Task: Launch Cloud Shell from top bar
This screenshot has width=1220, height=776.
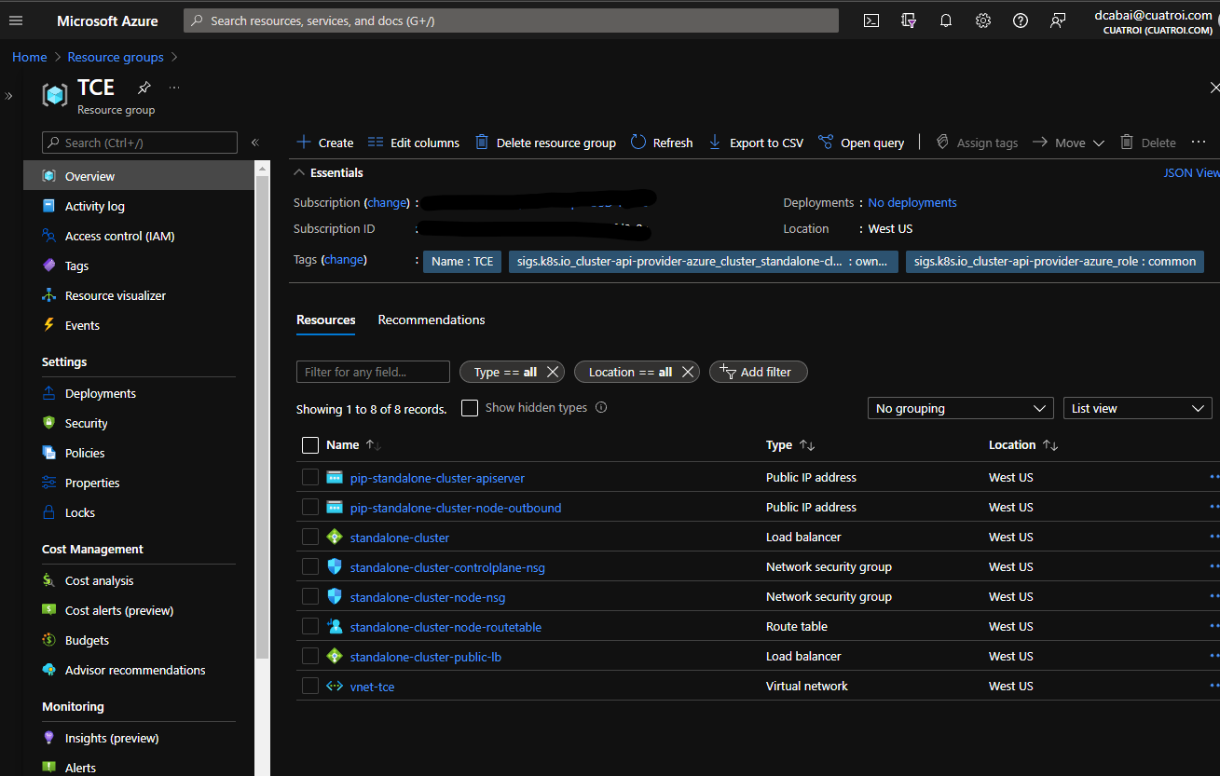Action: point(871,20)
